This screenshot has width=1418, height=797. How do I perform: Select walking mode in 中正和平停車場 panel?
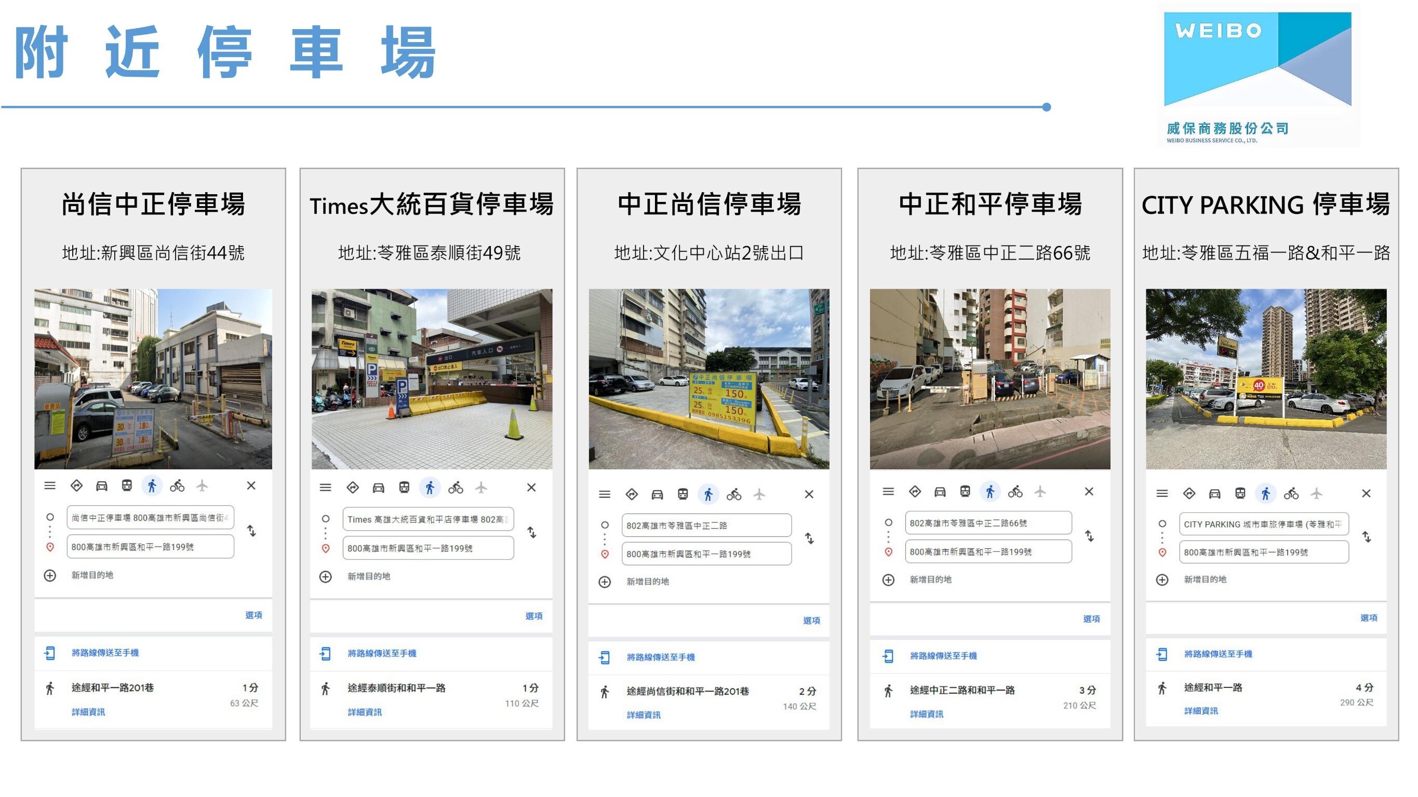(x=989, y=492)
